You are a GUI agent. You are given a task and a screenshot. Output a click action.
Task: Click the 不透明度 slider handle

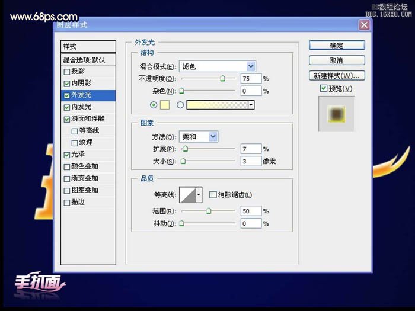click(222, 78)
